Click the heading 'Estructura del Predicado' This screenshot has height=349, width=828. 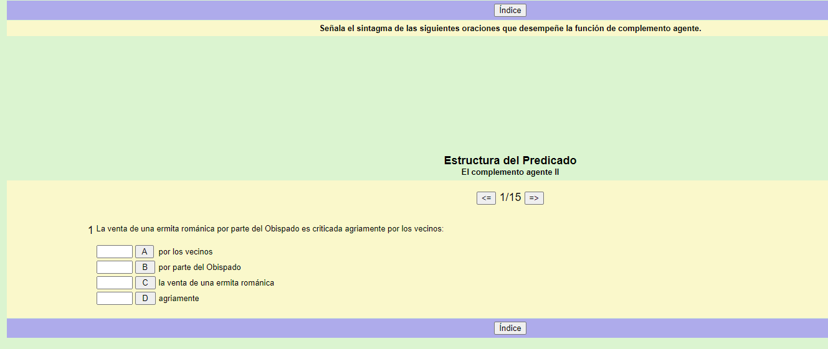(510, 161)
